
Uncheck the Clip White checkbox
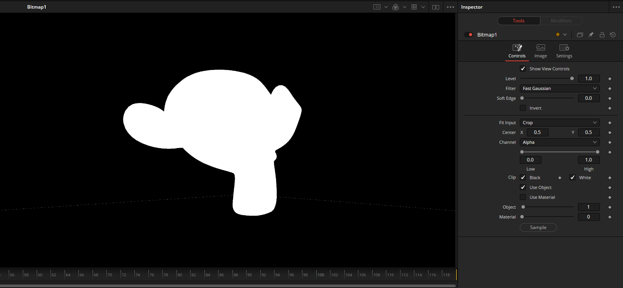pyautogui.click(x=573, y=178)
